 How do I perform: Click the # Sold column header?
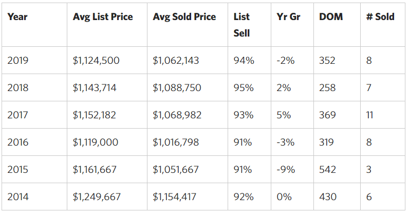pos(380,16)
